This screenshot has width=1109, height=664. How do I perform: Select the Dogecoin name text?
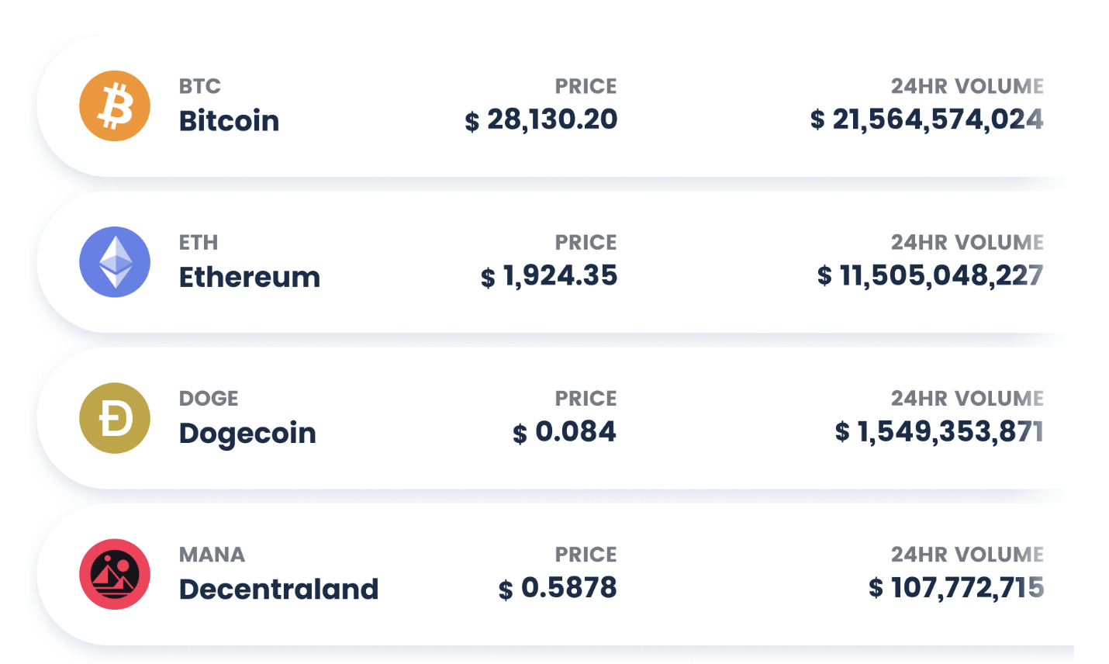coord(247,434)
